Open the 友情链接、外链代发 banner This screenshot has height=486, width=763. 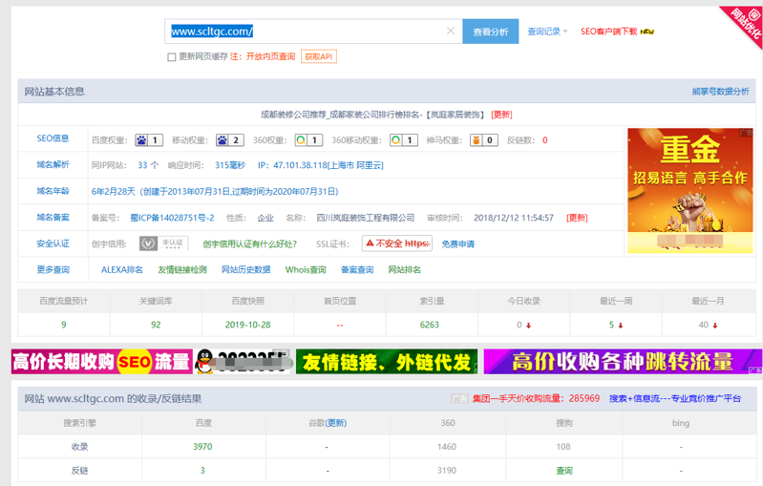[387, 362]
